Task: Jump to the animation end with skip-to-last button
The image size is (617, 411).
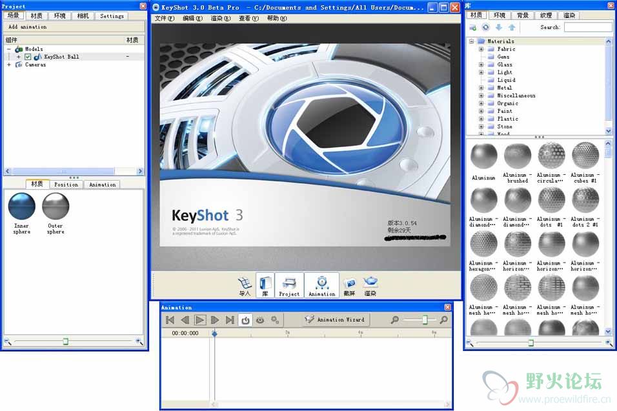Action: pos(230,320)
